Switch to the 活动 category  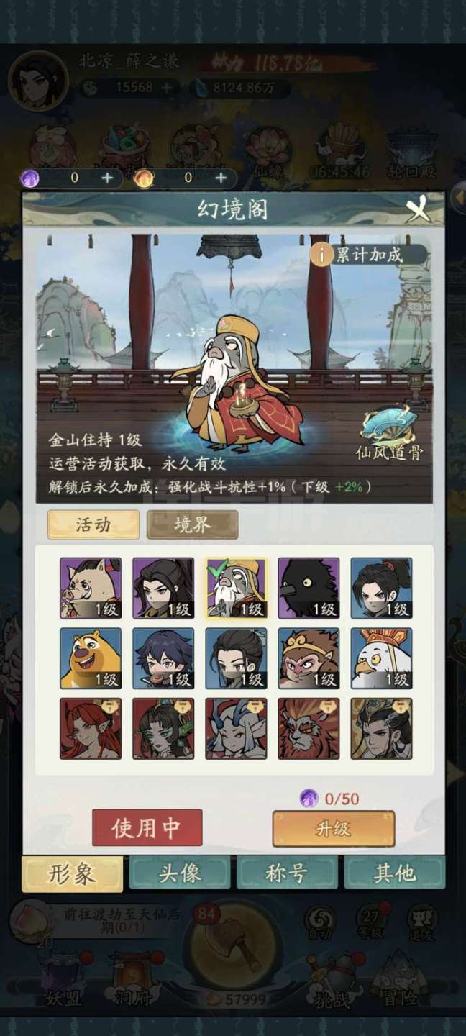click(x=93, y=524)
